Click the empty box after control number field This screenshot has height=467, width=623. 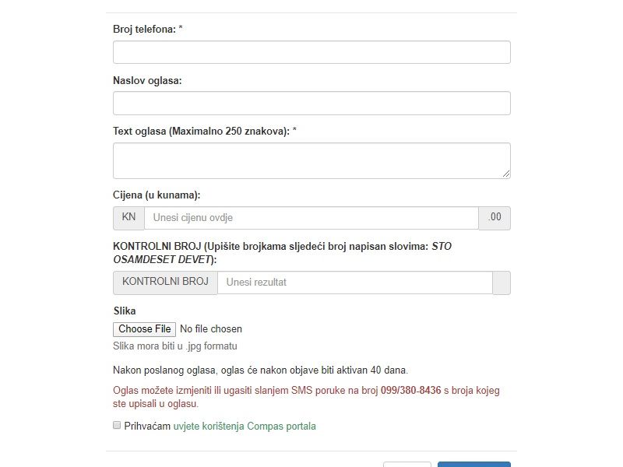pos(502,283)
